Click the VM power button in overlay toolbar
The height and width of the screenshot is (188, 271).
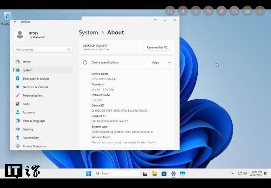click(x=170, y=11)
